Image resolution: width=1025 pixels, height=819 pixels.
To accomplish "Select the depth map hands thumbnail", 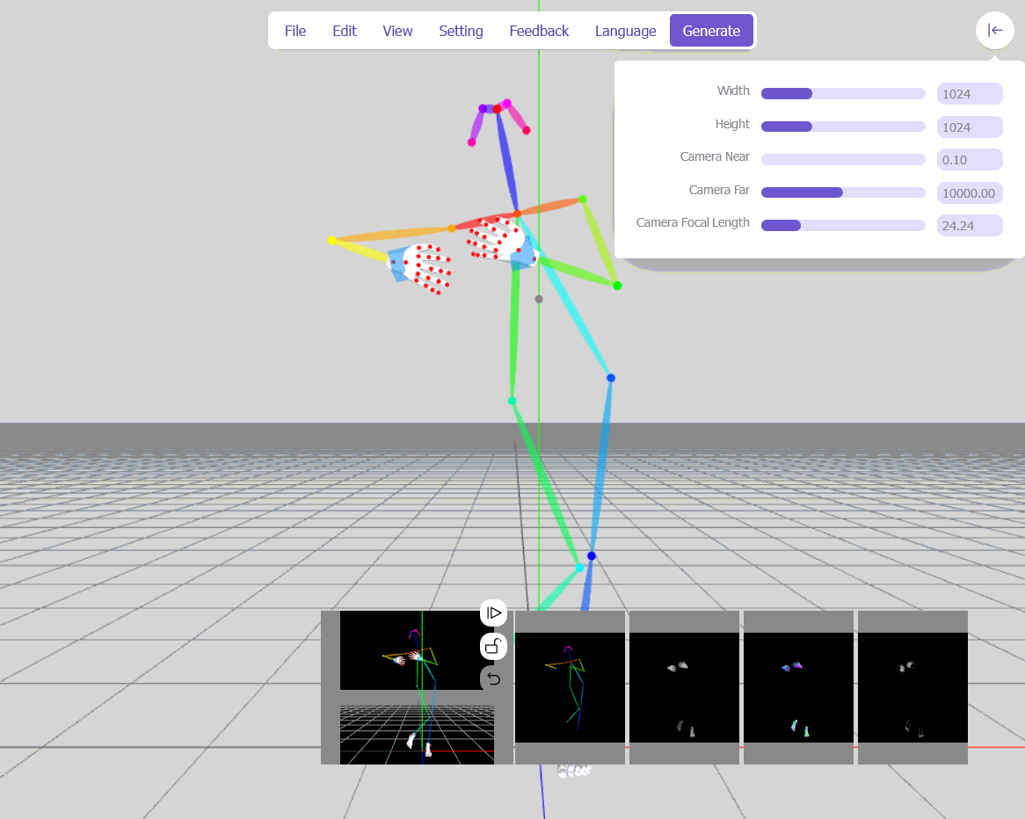I will [684, 687].
